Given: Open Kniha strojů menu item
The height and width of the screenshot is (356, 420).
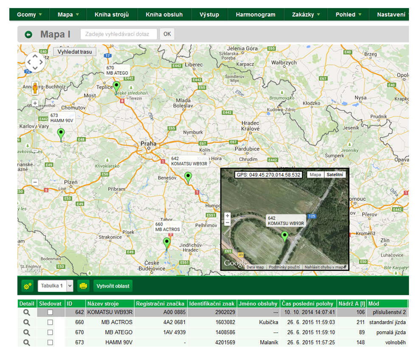Looking at the screenshot, I should coord(112,14).
